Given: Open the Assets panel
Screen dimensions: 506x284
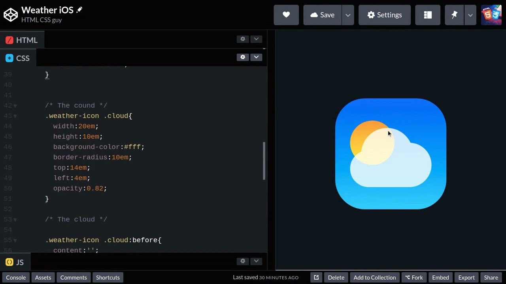Looking at the screenshot, I should coord(43,277).
